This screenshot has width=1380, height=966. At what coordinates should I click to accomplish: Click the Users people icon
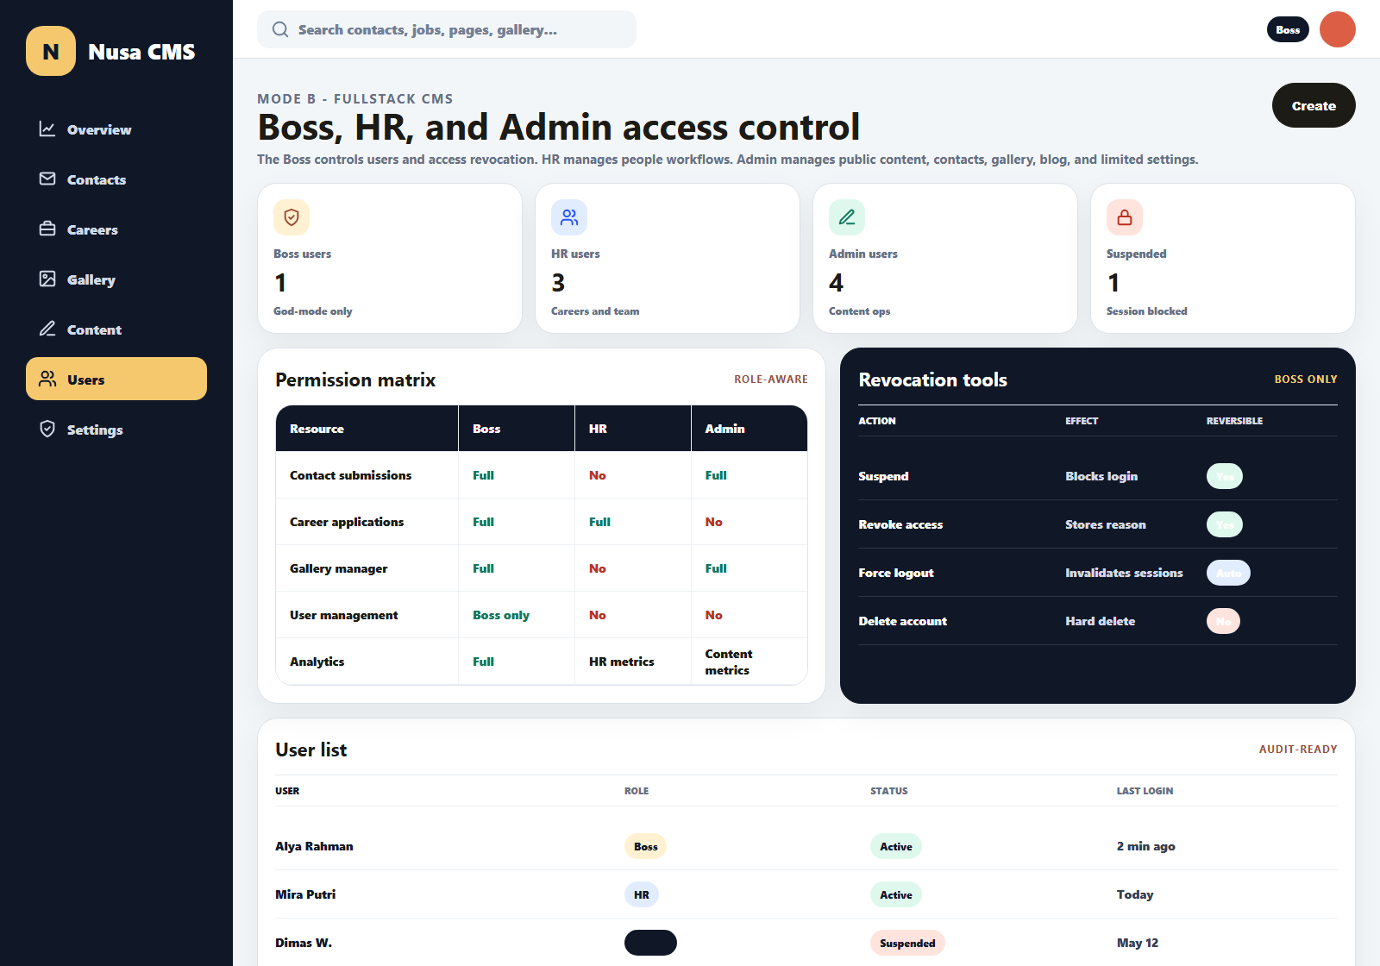point(47,379)
